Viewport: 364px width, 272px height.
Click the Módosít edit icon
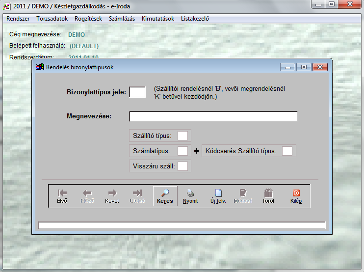[x=243, y=196]
